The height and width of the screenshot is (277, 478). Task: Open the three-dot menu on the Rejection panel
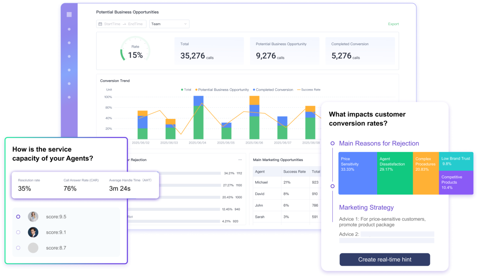tap(240, 160)
